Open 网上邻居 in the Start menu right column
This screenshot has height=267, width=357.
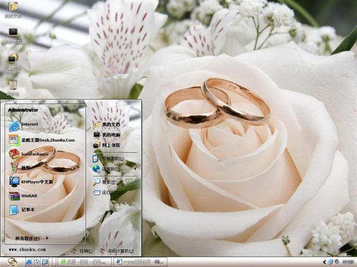pyautogui.click(x=107, y=145)
